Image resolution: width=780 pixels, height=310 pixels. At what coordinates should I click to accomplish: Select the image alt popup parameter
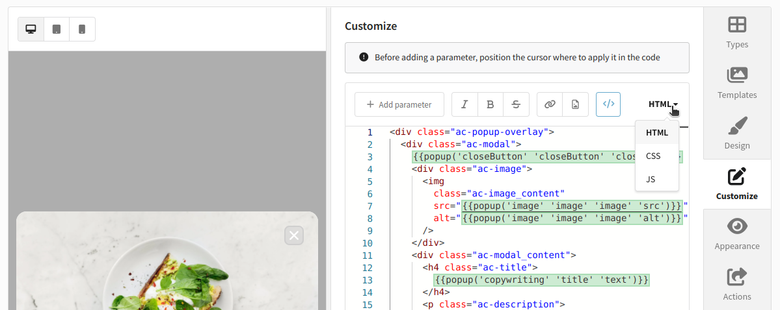(x=572, y=219)
